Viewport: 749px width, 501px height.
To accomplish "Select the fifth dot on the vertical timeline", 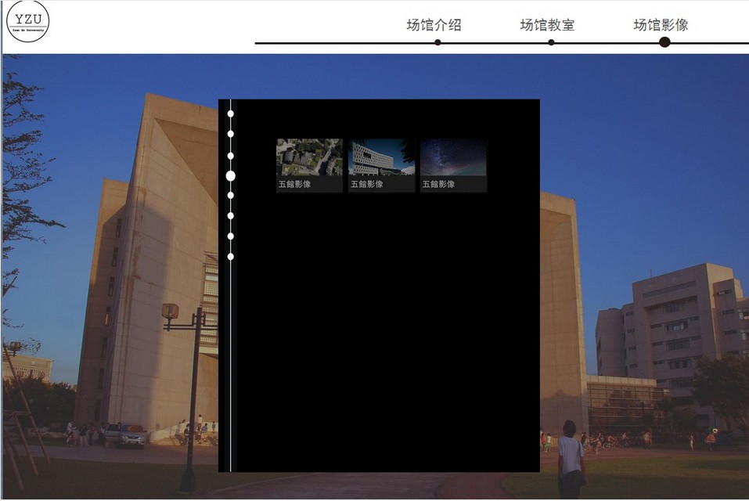I will (x=231, y=195).
